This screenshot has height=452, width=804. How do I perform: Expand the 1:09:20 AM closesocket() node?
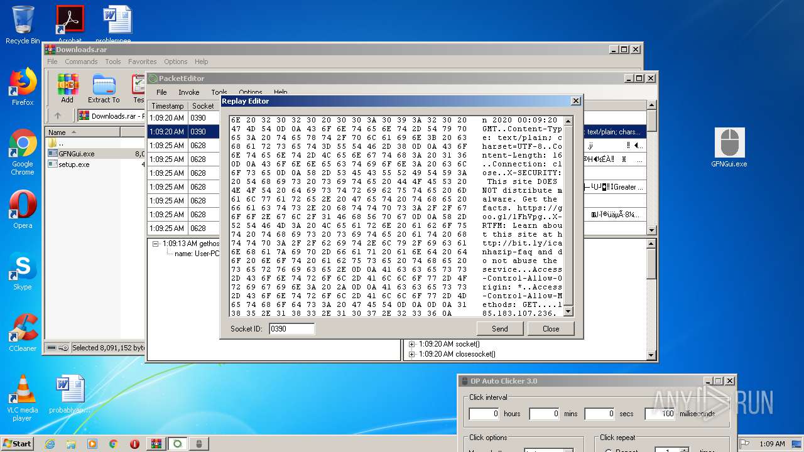(412, 354)
